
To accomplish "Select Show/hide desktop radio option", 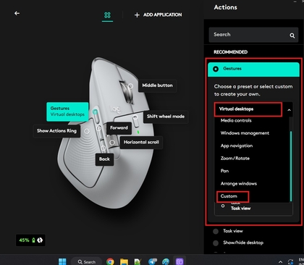I will click(x=216, y=243).
